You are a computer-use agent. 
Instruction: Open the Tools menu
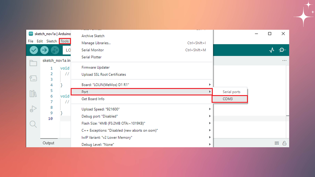(65, 41)
